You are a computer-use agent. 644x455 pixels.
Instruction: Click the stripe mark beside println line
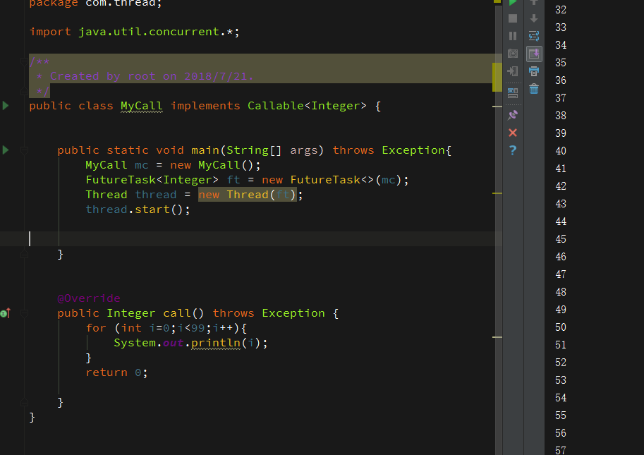coord(497,337)
